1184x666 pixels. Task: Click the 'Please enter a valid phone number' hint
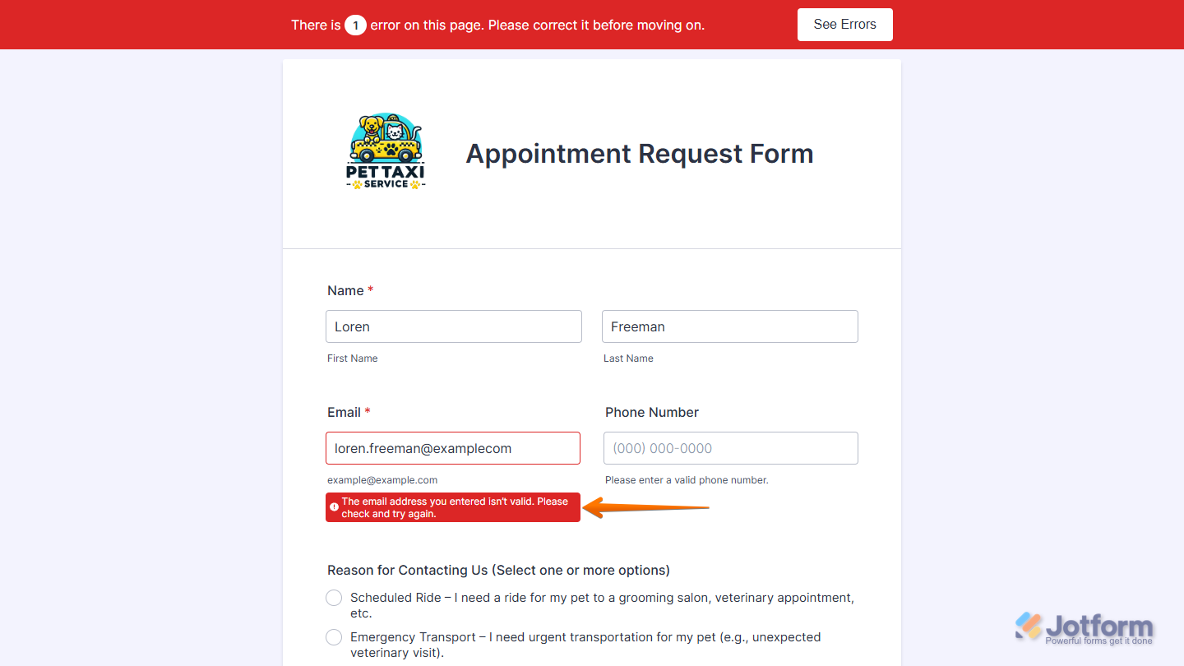[687, 480]
